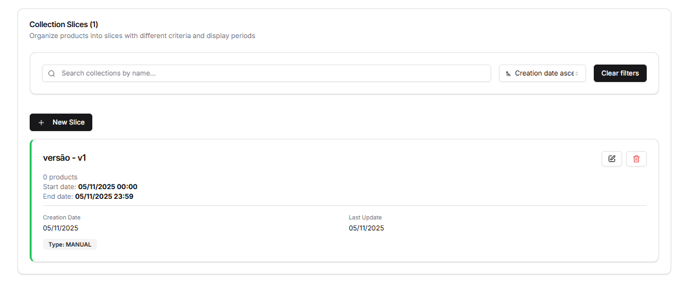Click the Collection Slices (1) heading

click(x=64, y=25)
